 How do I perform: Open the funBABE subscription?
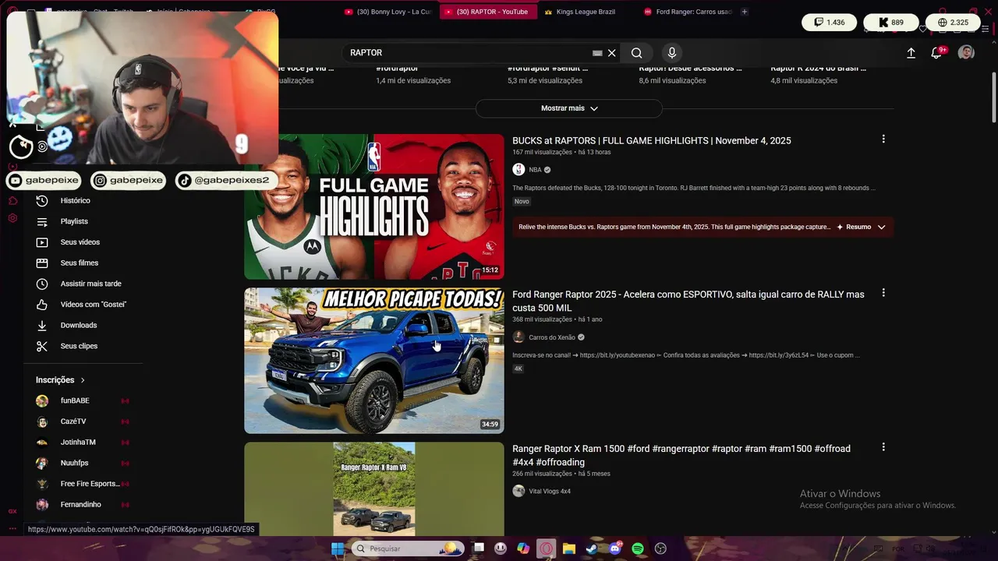pos(83,400)
